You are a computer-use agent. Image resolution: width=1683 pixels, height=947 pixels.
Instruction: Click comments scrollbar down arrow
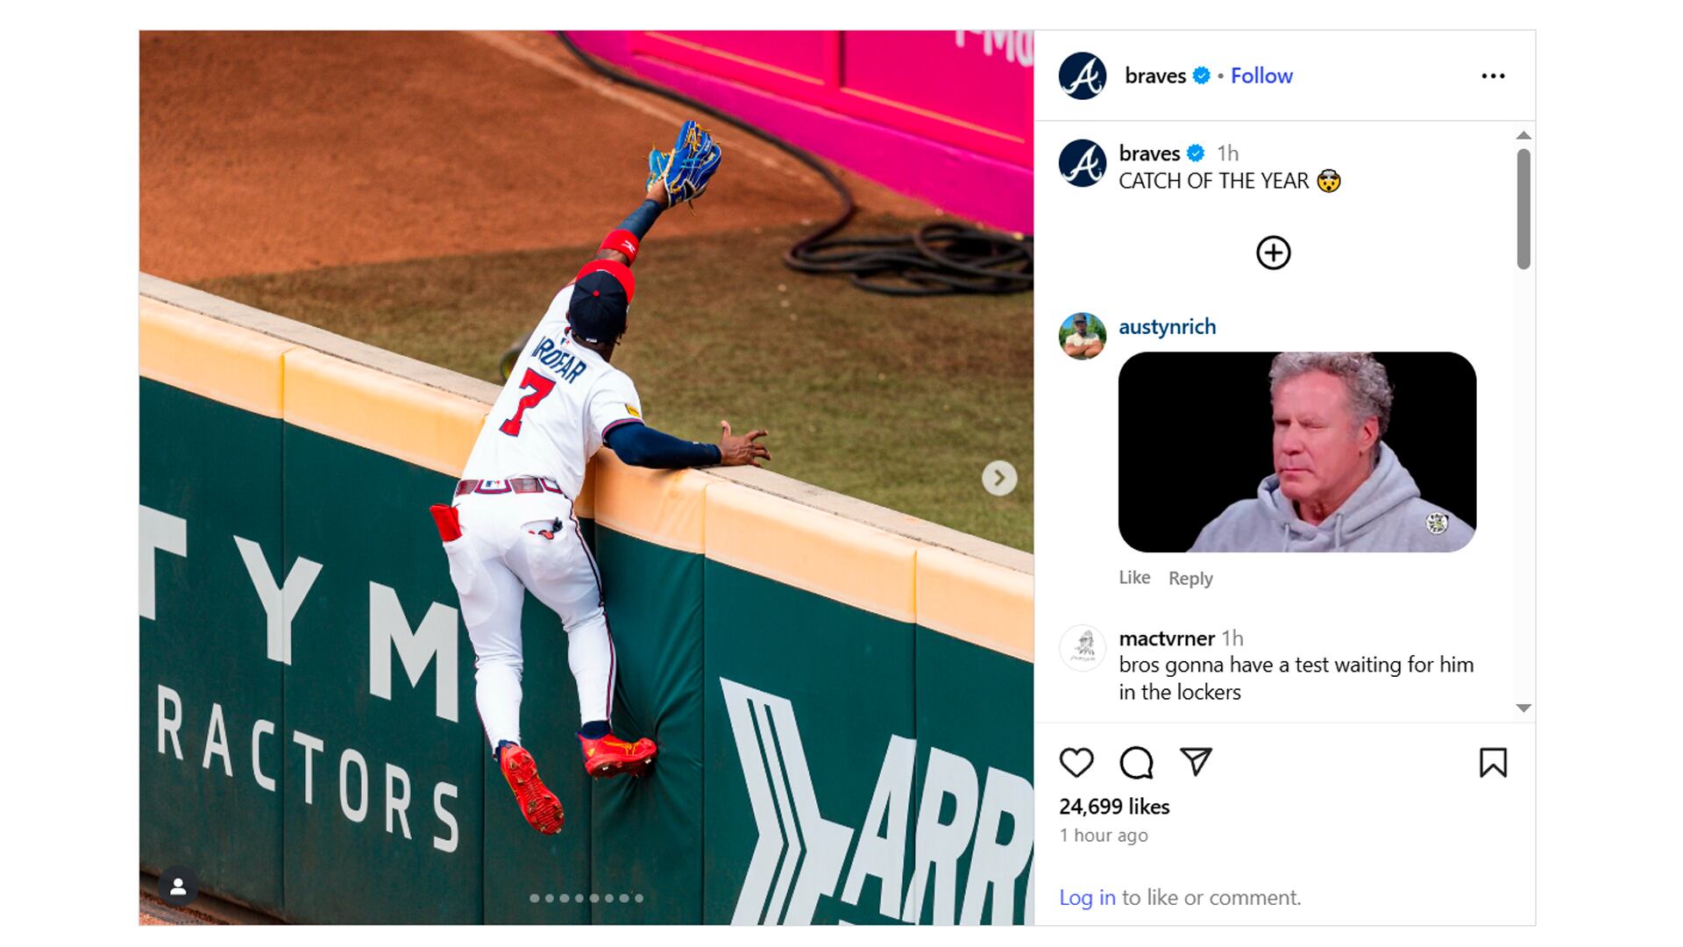(1523, 708)
